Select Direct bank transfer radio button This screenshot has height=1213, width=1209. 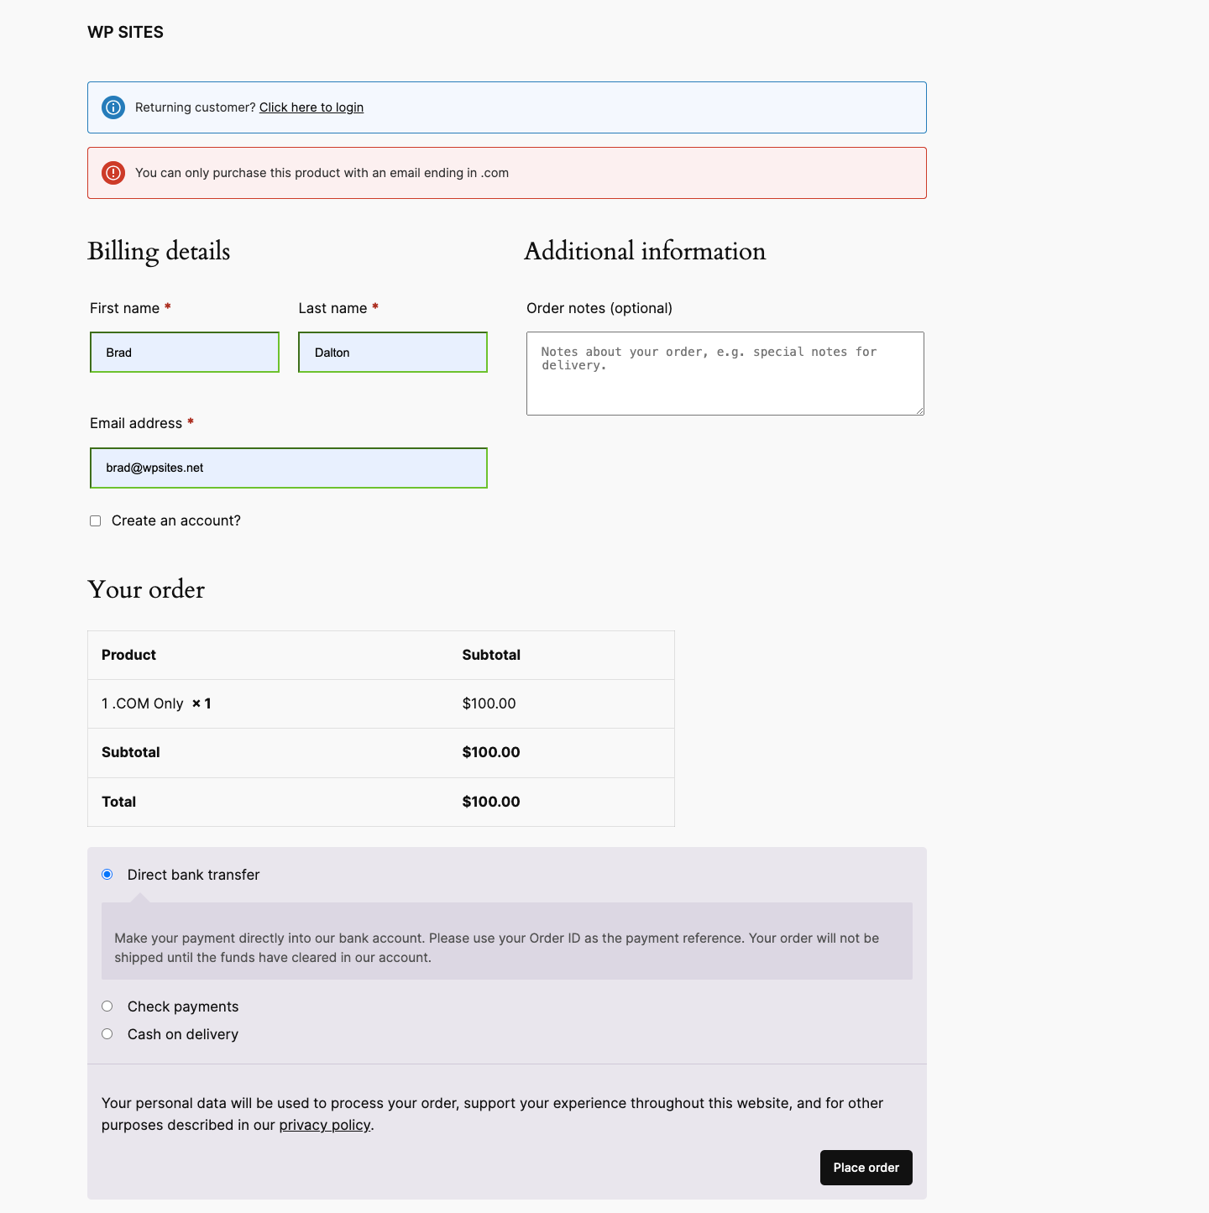coord(107,875)
